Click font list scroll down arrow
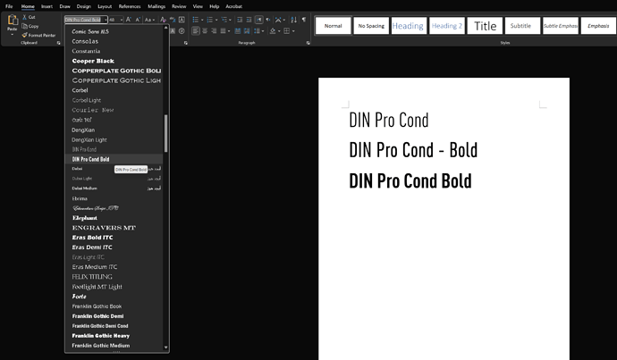Screen dimensions: 617x360 pos(165,347)
